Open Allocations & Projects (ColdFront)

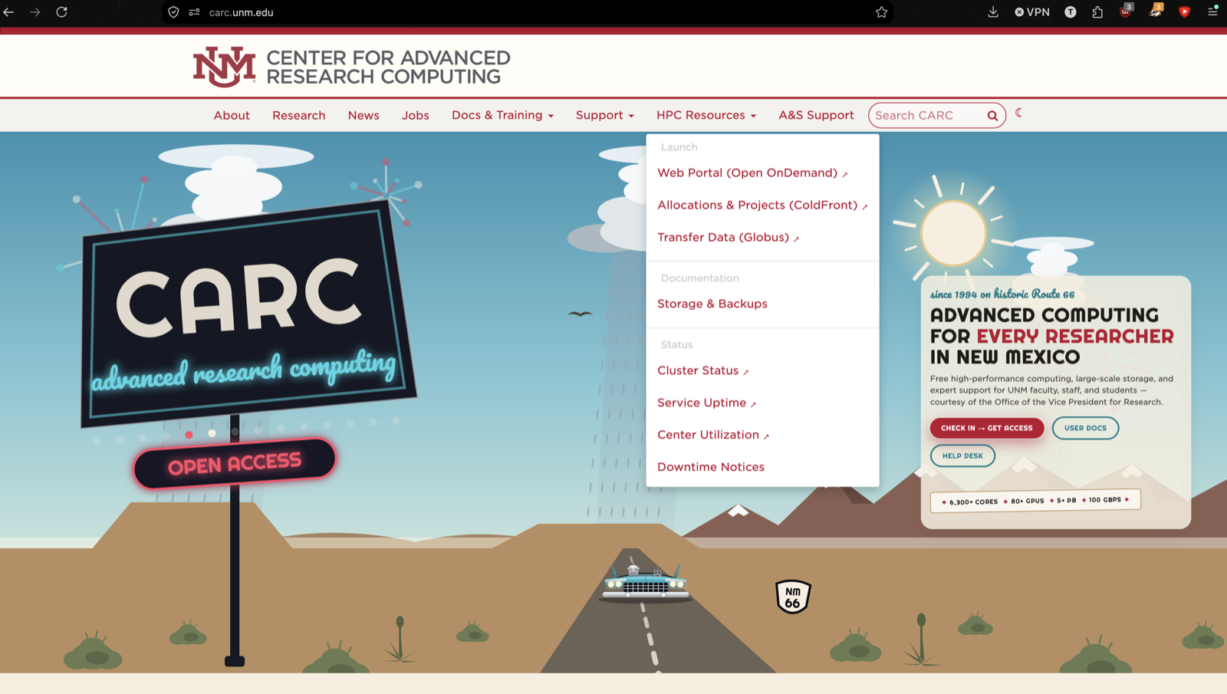point(762,206)
